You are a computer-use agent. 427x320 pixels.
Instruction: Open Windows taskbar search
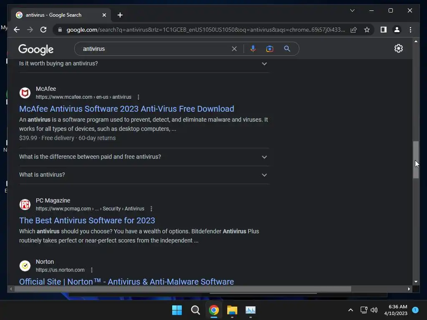tap(195, 310)
